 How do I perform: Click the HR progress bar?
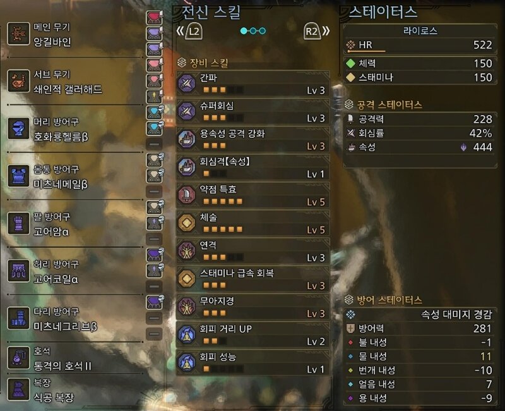click(367, 51)
